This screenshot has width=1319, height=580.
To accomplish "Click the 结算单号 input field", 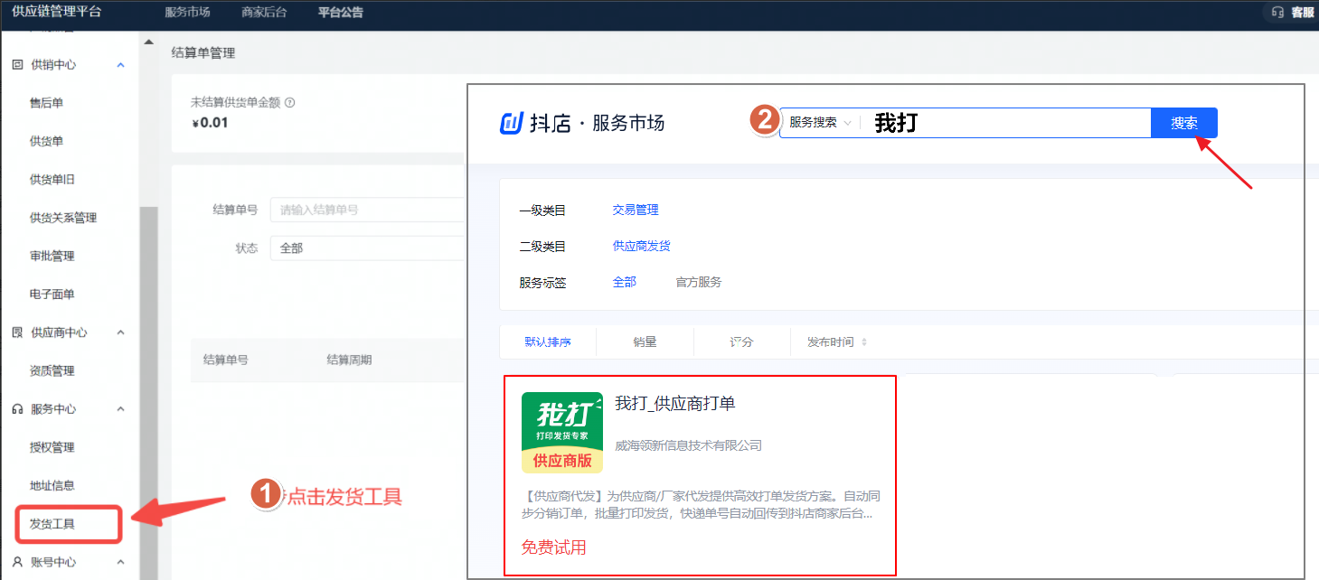I will (x=367, y=210).
